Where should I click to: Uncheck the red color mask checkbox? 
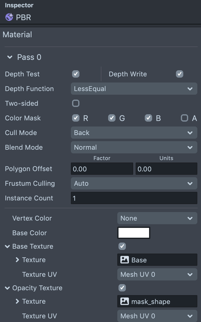pyautogui.click(x=75, y=118)
